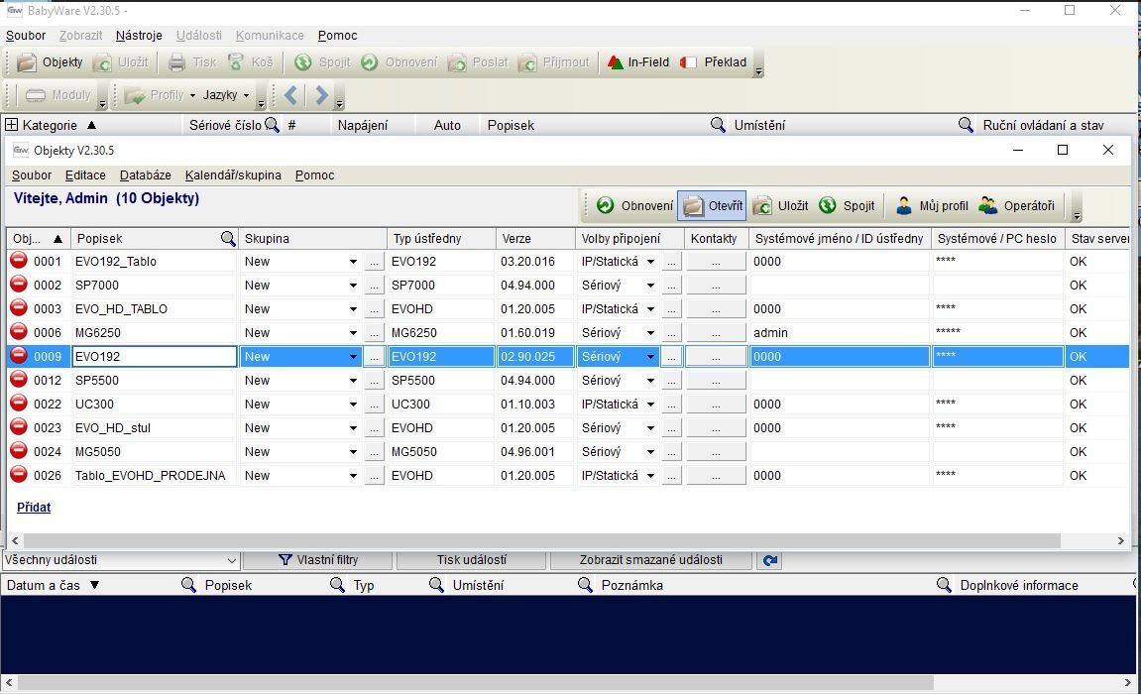Screen dimensions: 1141x694
Task: Open Můj profil user icon
Action: coord(903,206)
